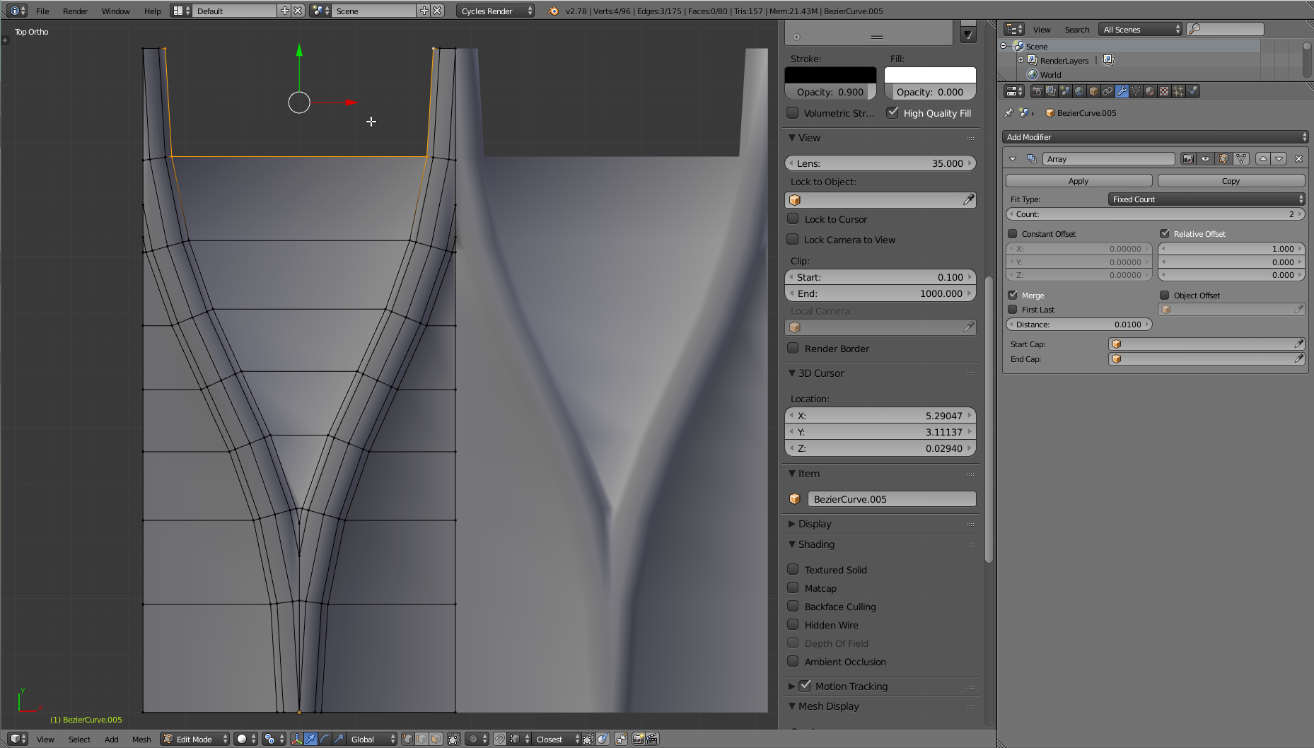Screen dimensions: 1314x748
Task: Switch to face select mode
Action: 436,739
